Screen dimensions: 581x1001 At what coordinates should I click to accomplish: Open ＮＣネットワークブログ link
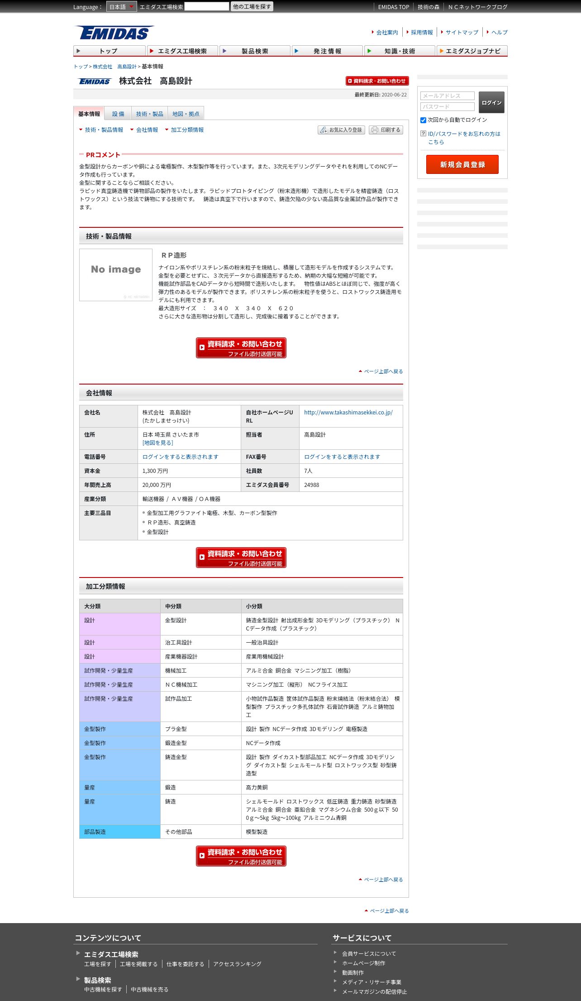478,7
